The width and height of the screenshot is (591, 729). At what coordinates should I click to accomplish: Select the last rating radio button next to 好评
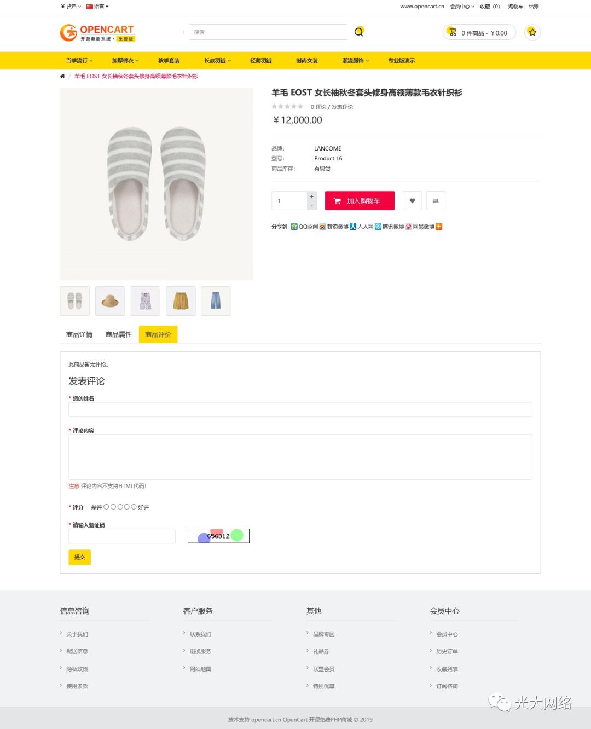click(134, 507)
